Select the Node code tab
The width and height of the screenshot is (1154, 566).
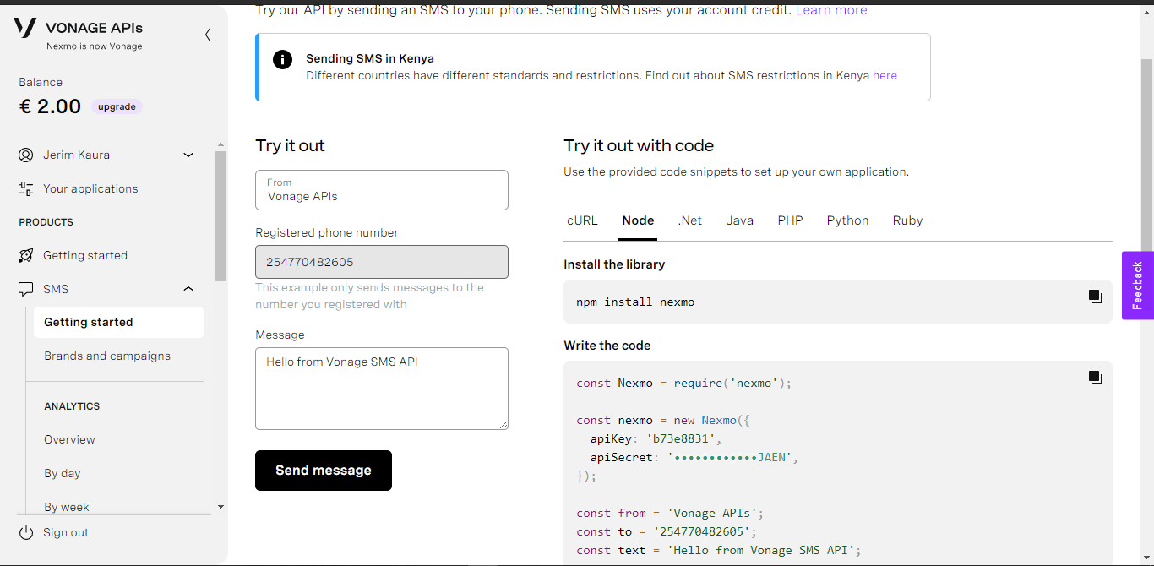click(638, 220)
